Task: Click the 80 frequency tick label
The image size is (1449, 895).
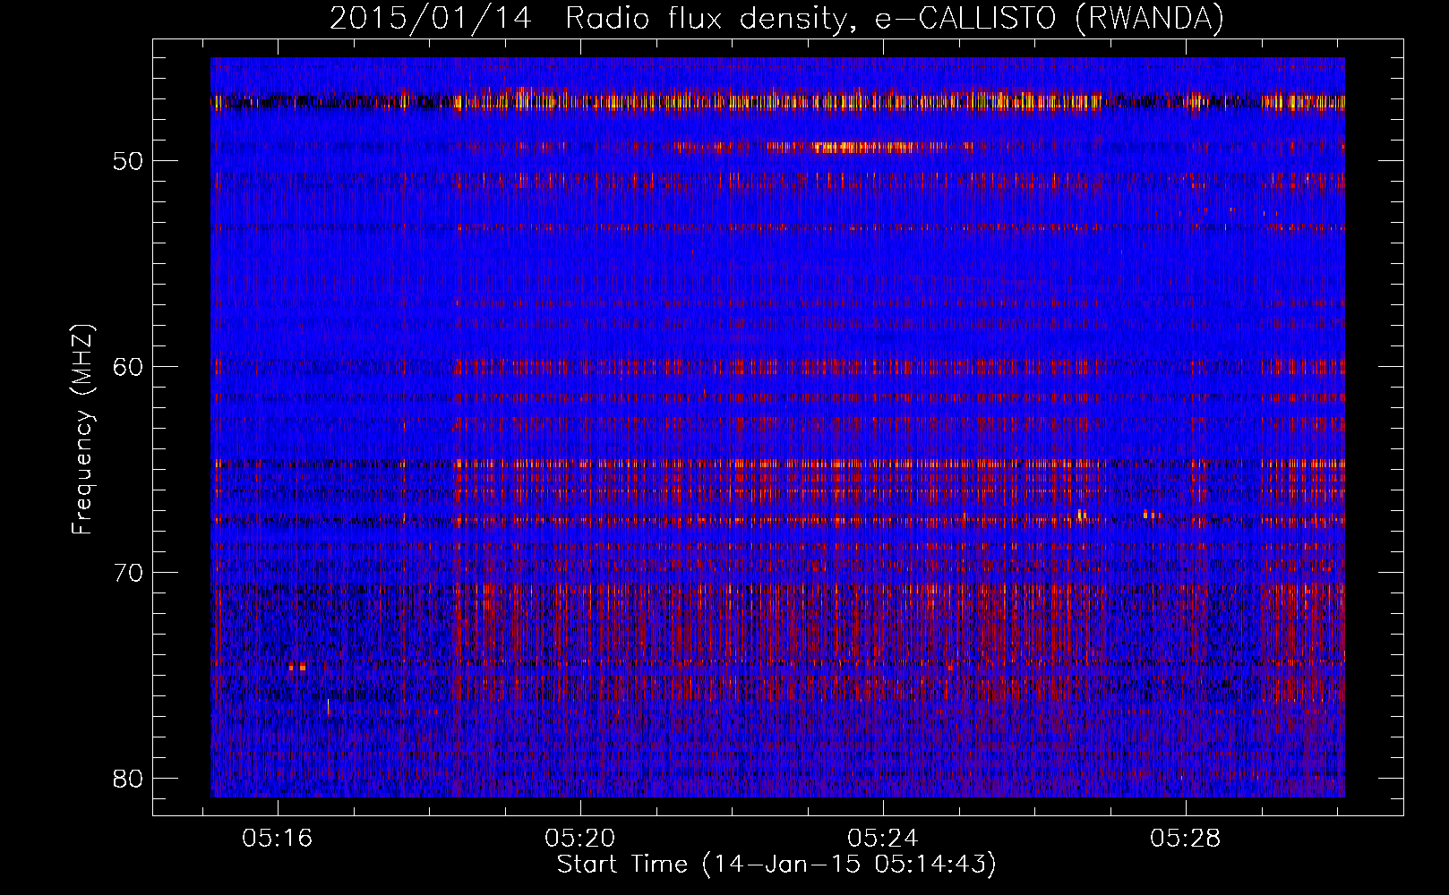Action: (x=128, y=779)
